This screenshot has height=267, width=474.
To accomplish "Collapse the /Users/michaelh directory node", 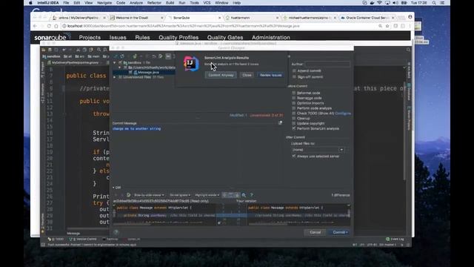I will [120, 67].
